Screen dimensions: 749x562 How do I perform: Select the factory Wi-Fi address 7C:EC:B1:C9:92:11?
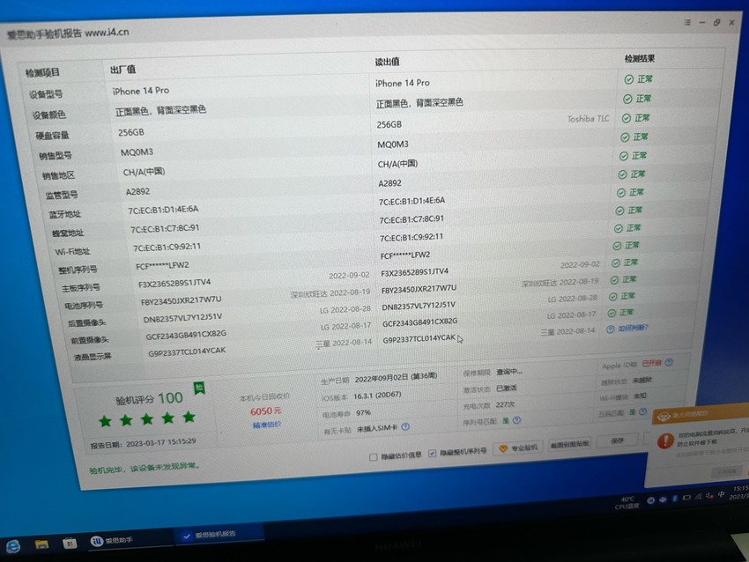(x=167, y=247)
